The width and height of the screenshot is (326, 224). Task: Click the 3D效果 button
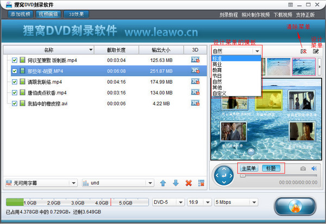[76, 14]
